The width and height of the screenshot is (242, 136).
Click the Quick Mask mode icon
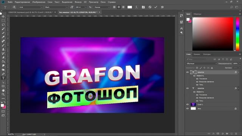tap(3, 111)
